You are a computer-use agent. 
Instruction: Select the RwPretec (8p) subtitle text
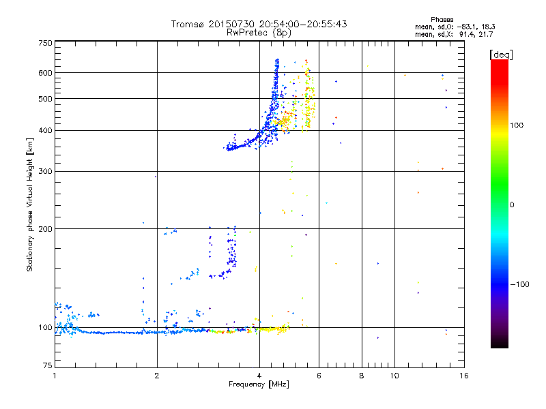click(259, 32)
